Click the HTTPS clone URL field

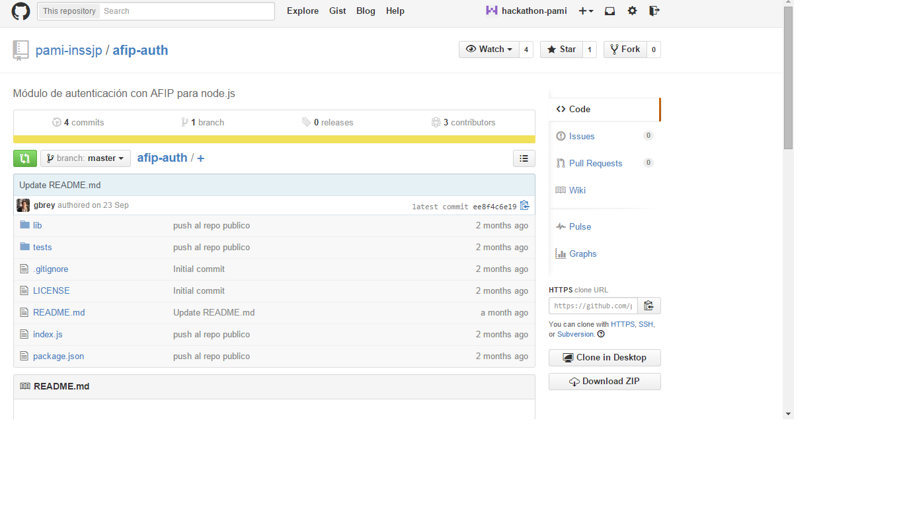593,306
